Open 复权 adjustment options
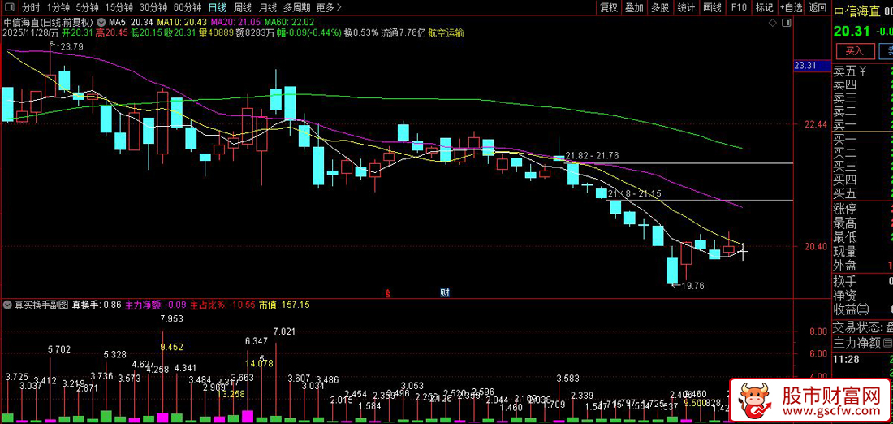 [609, 7]
